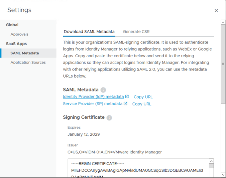Click external-link icon next to Identity Provider metadata
Screen dimensions: 226x178
[127, 97]
